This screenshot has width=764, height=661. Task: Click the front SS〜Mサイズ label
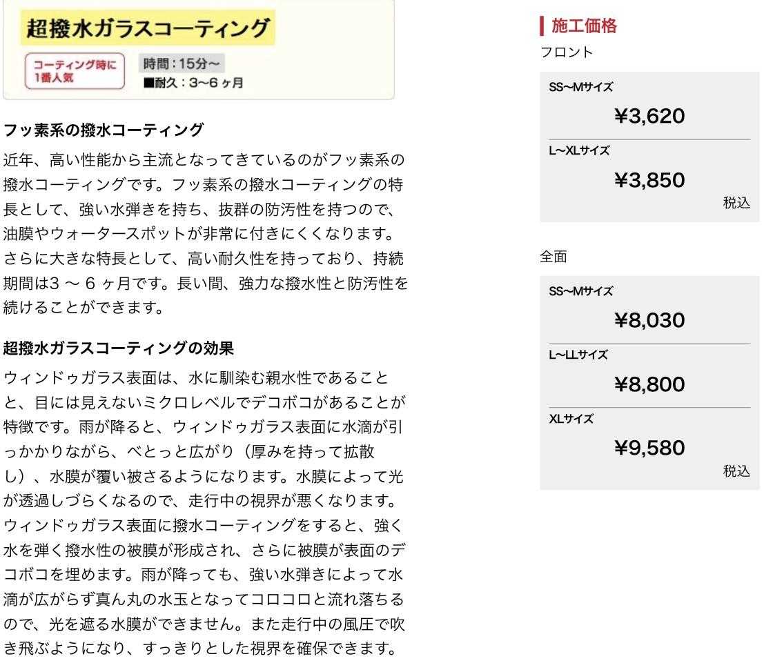tap(581, 87)
